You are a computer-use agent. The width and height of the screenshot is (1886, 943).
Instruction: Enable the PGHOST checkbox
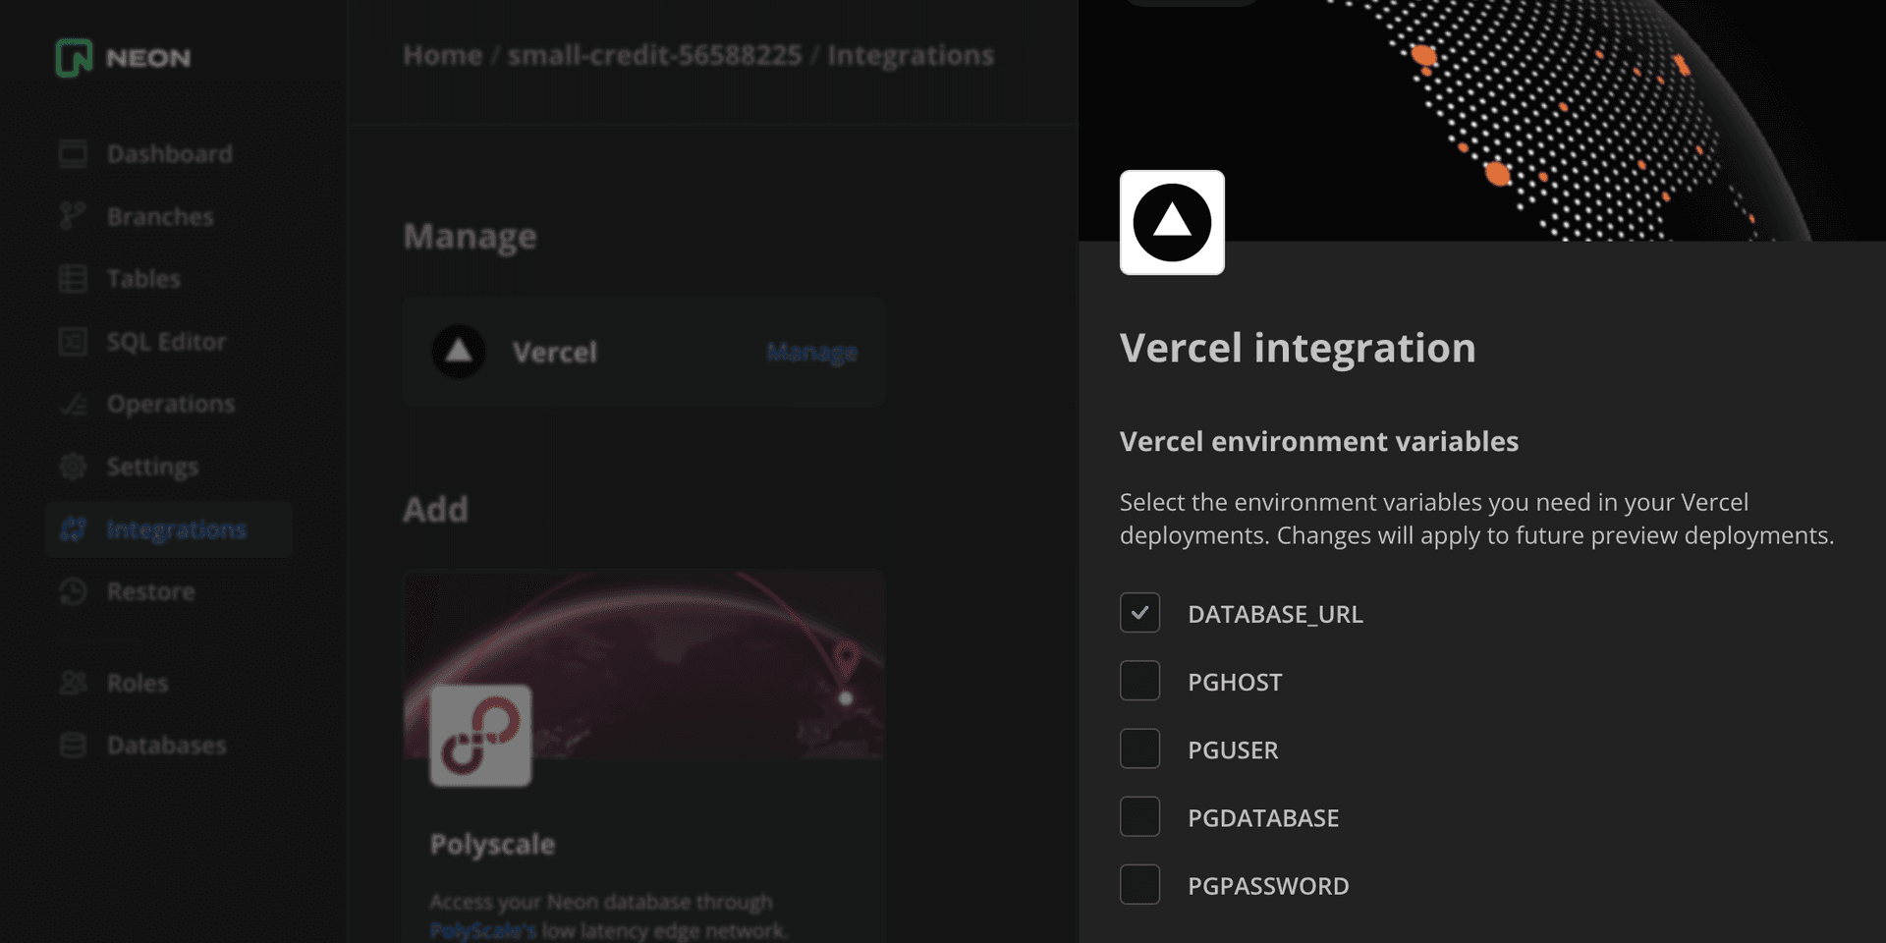[x=1139, y=681]
